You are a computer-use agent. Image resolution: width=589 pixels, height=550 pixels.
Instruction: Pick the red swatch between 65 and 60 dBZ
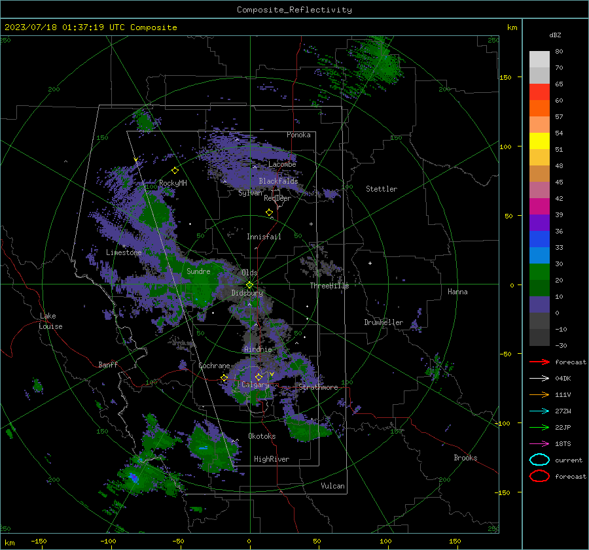(x=539, y=92)
